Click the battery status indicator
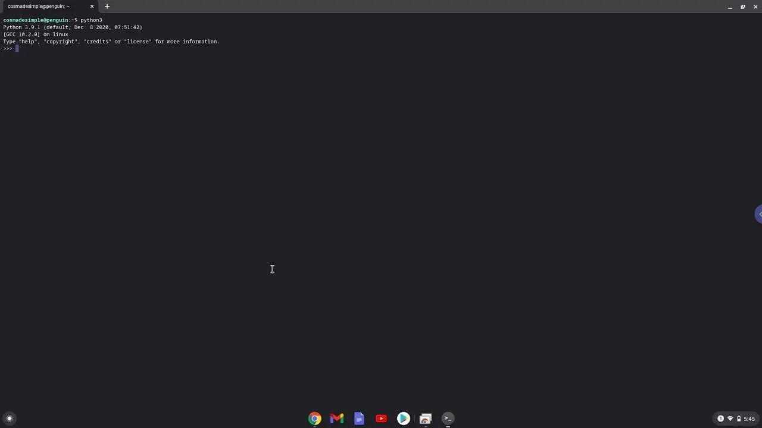Screen dimensions: 762x428 [x=738, y=418]
